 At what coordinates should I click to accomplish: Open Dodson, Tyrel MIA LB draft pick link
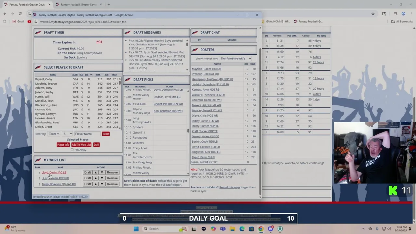click(x=167, y=97)
